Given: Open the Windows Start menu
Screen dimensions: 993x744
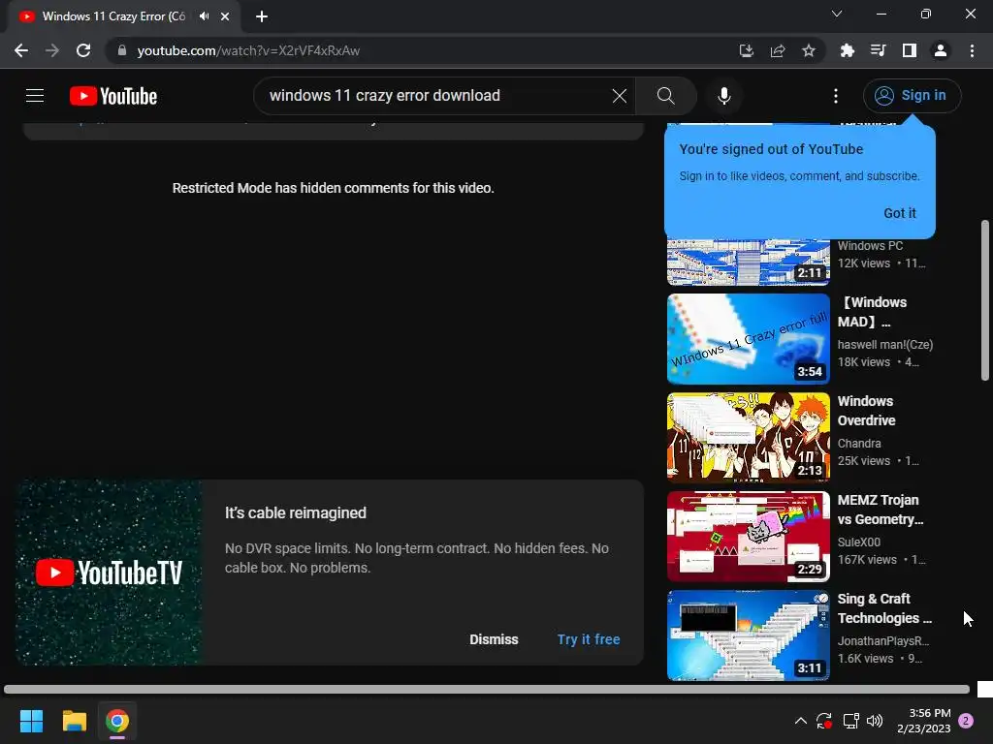Looking at the screenshot, I should (x=31, y=721).
